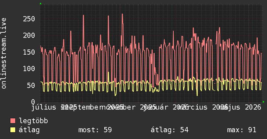This screenshot has height=139, width=267.
Task: Click the y-axis label 0
Action: point(33,102)
